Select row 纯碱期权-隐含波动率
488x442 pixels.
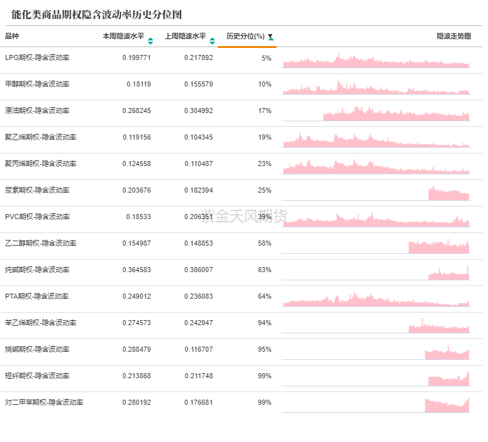242,272
